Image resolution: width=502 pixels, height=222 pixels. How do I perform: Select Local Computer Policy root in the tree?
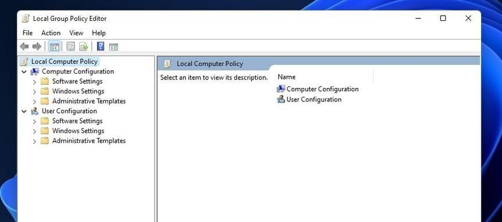64,61
